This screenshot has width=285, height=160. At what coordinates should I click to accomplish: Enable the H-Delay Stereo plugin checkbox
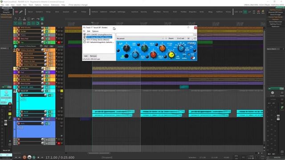coord(85,40)
